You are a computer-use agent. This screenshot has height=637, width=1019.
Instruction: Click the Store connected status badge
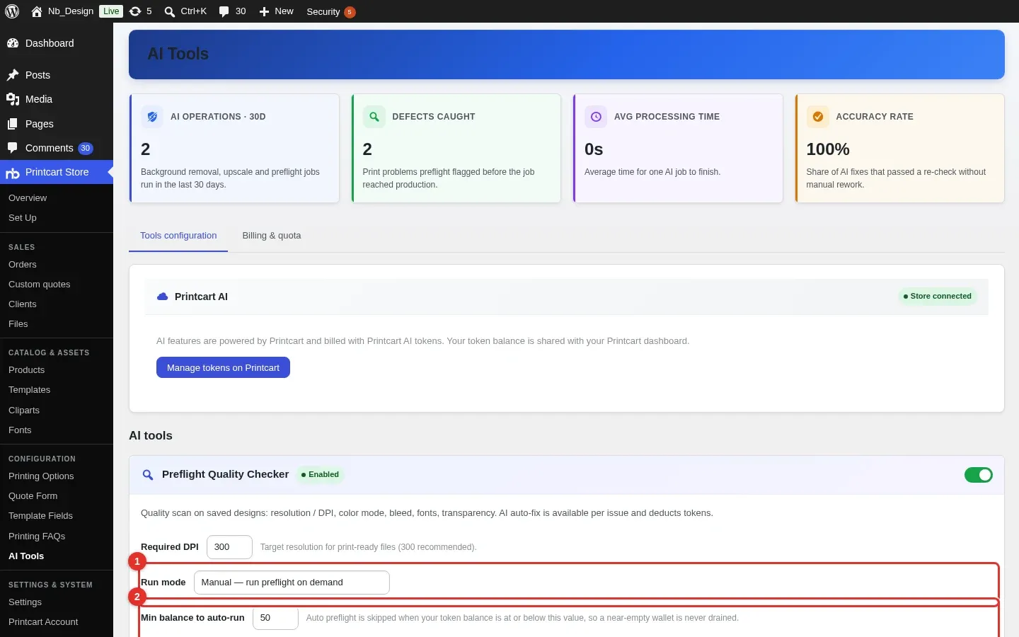pos(938,297)
